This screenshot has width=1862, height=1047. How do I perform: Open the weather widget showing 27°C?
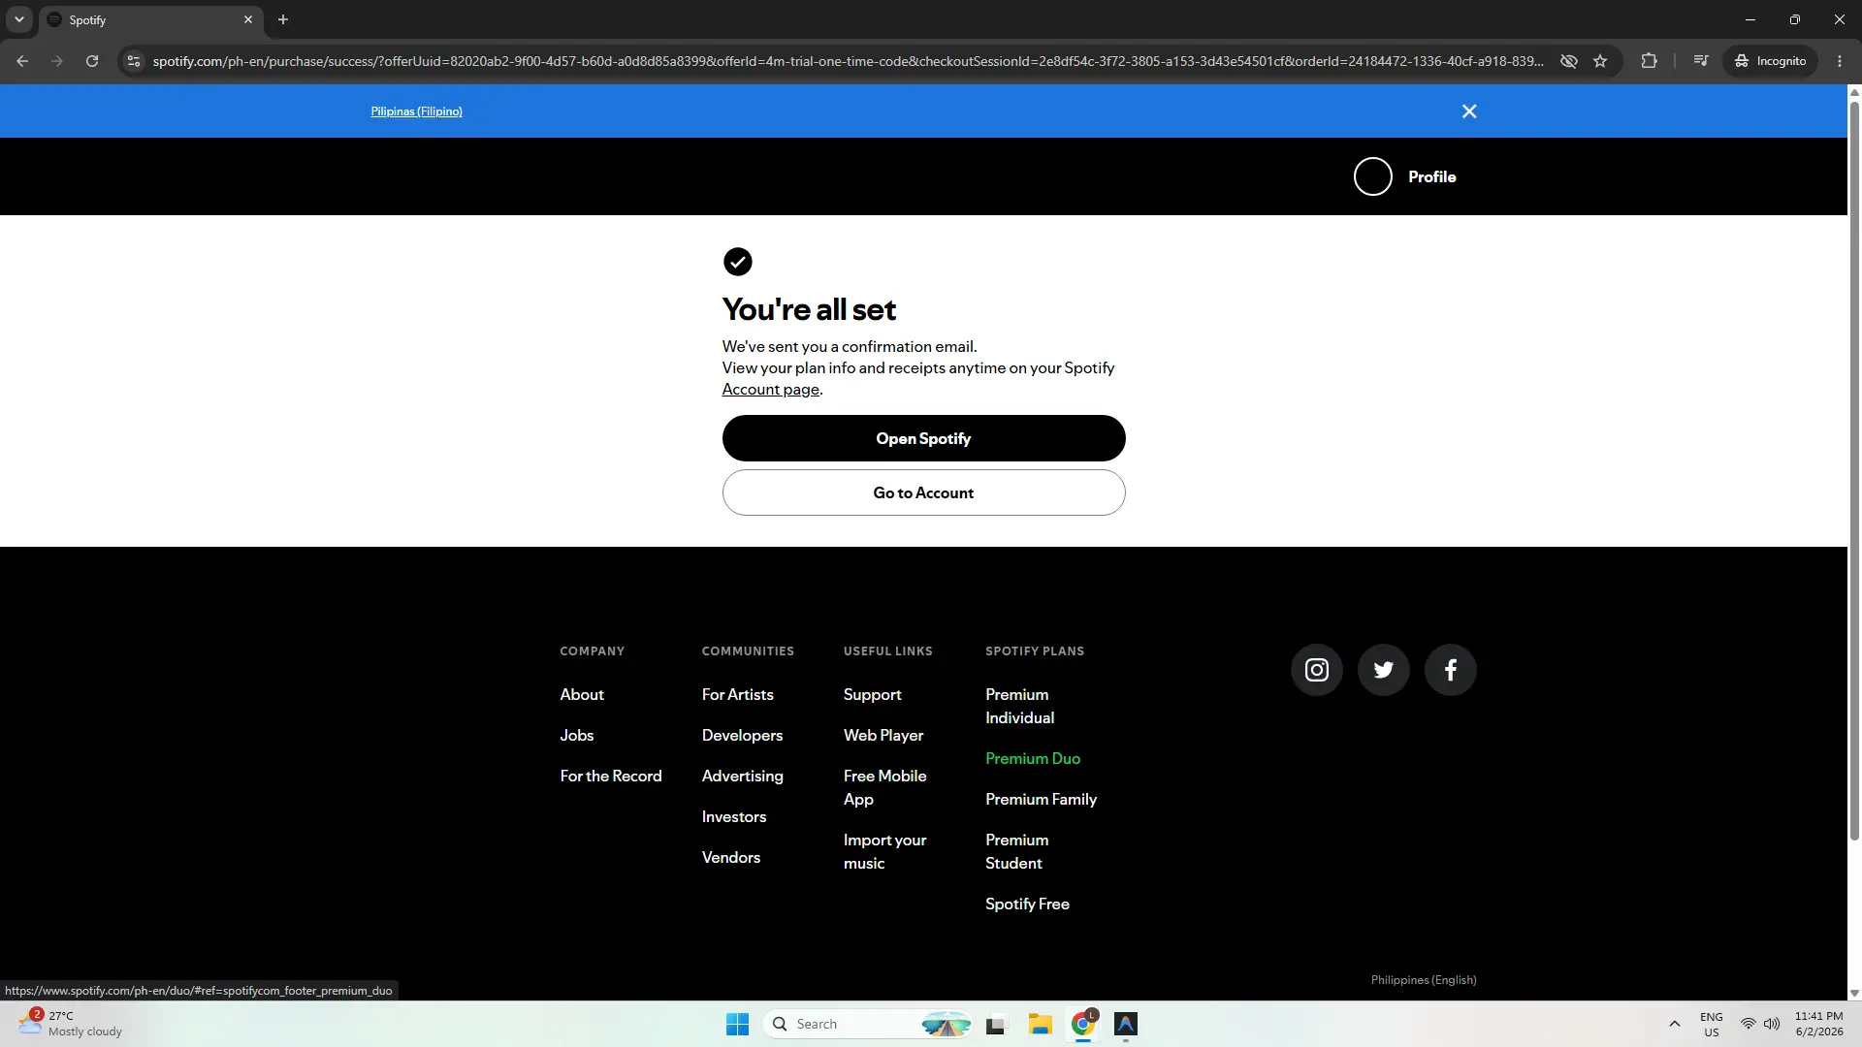tap(72, 1024)
